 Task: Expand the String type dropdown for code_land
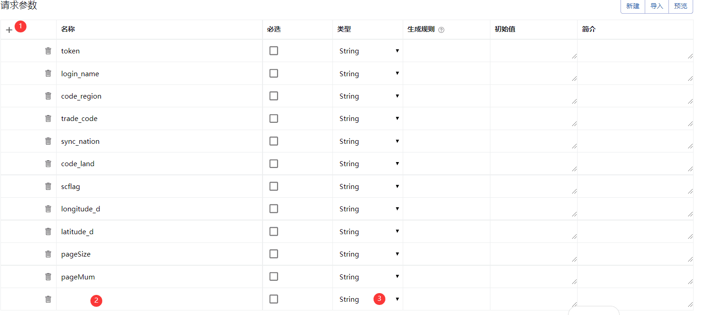click(x=368, y=163)
